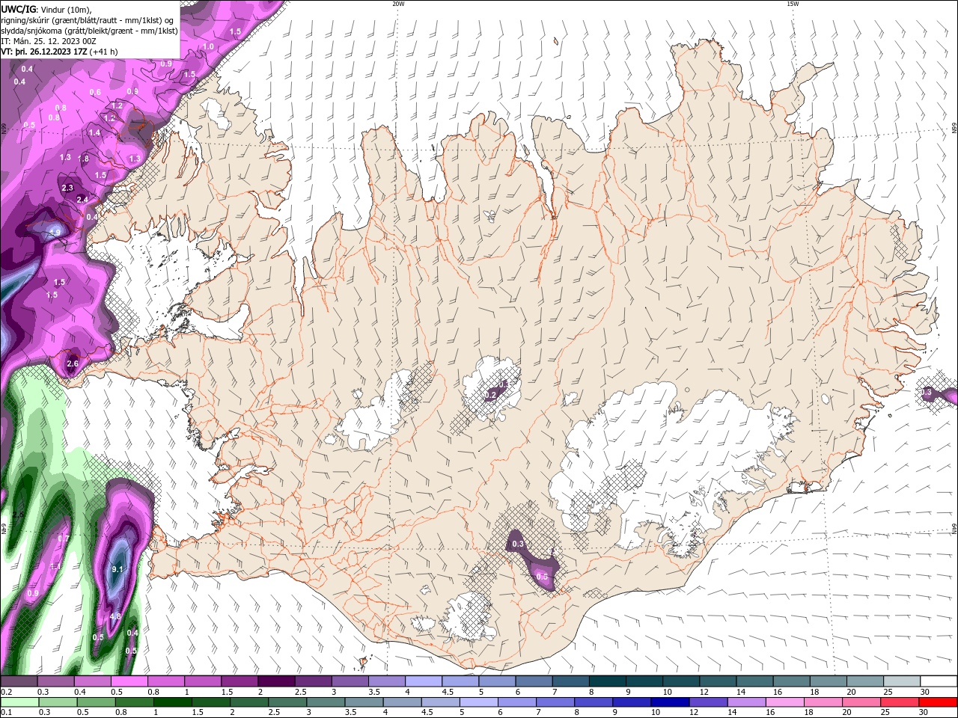
Task: Click the 4.9 value in the blue patch
Action: pos(55,233)
